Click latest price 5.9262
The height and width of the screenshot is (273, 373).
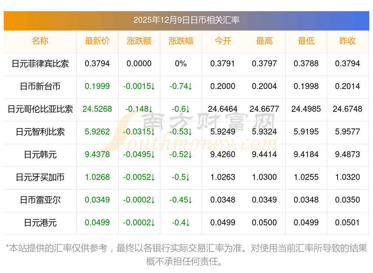[97, 131]
